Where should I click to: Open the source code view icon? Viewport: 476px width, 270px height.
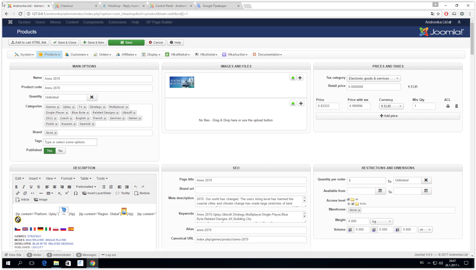click(32, 193)
